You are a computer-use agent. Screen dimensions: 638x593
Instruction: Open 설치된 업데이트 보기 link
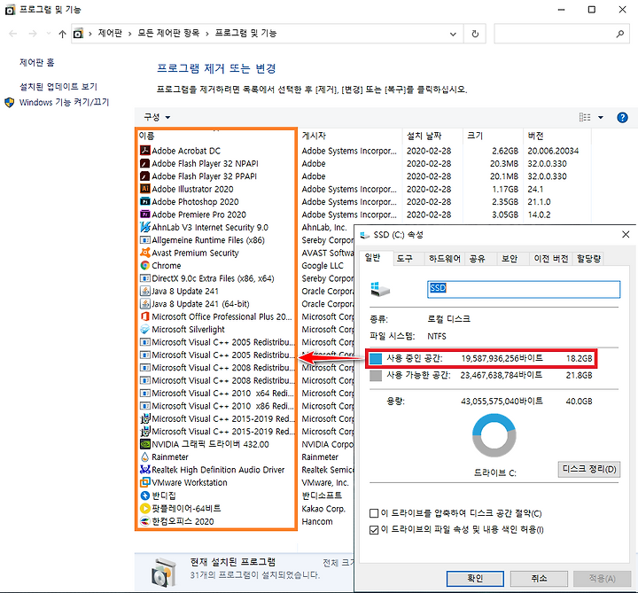(58, 87)
